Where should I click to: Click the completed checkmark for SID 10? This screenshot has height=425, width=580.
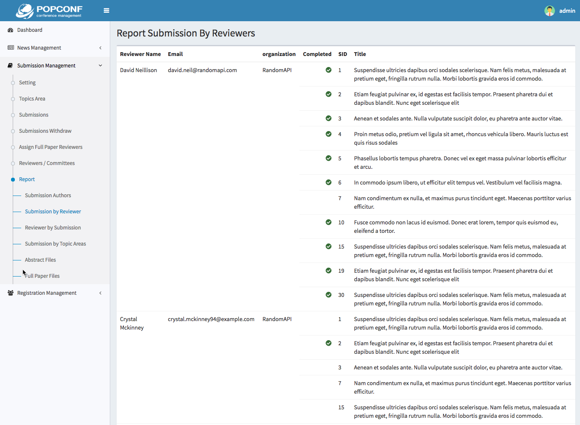coord(329,222)
